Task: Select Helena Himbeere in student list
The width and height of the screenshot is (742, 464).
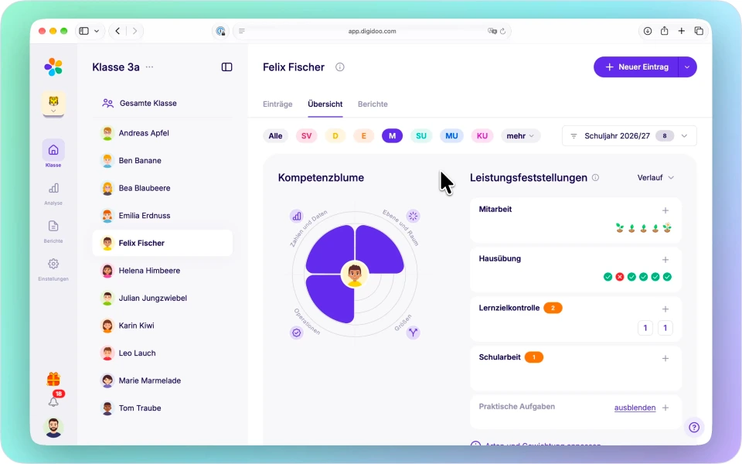Action: coord(162,271)
